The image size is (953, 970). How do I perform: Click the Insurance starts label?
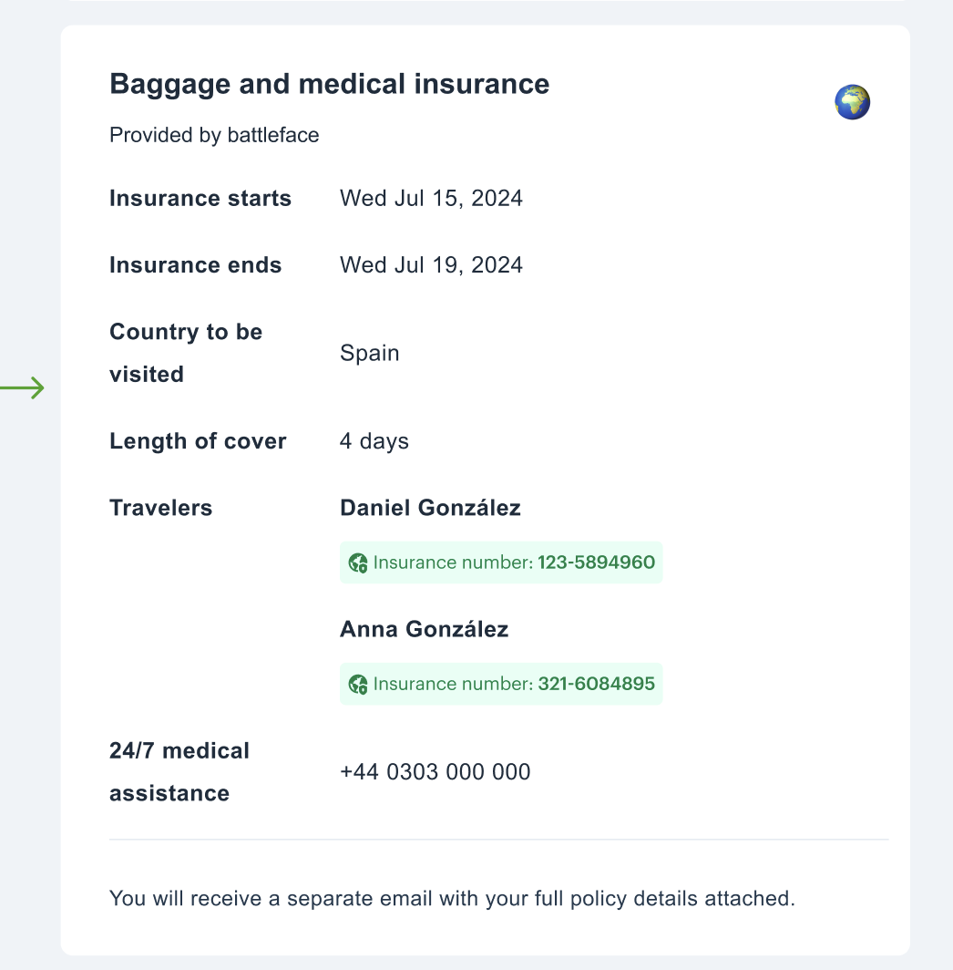click(x=200, y=199)
